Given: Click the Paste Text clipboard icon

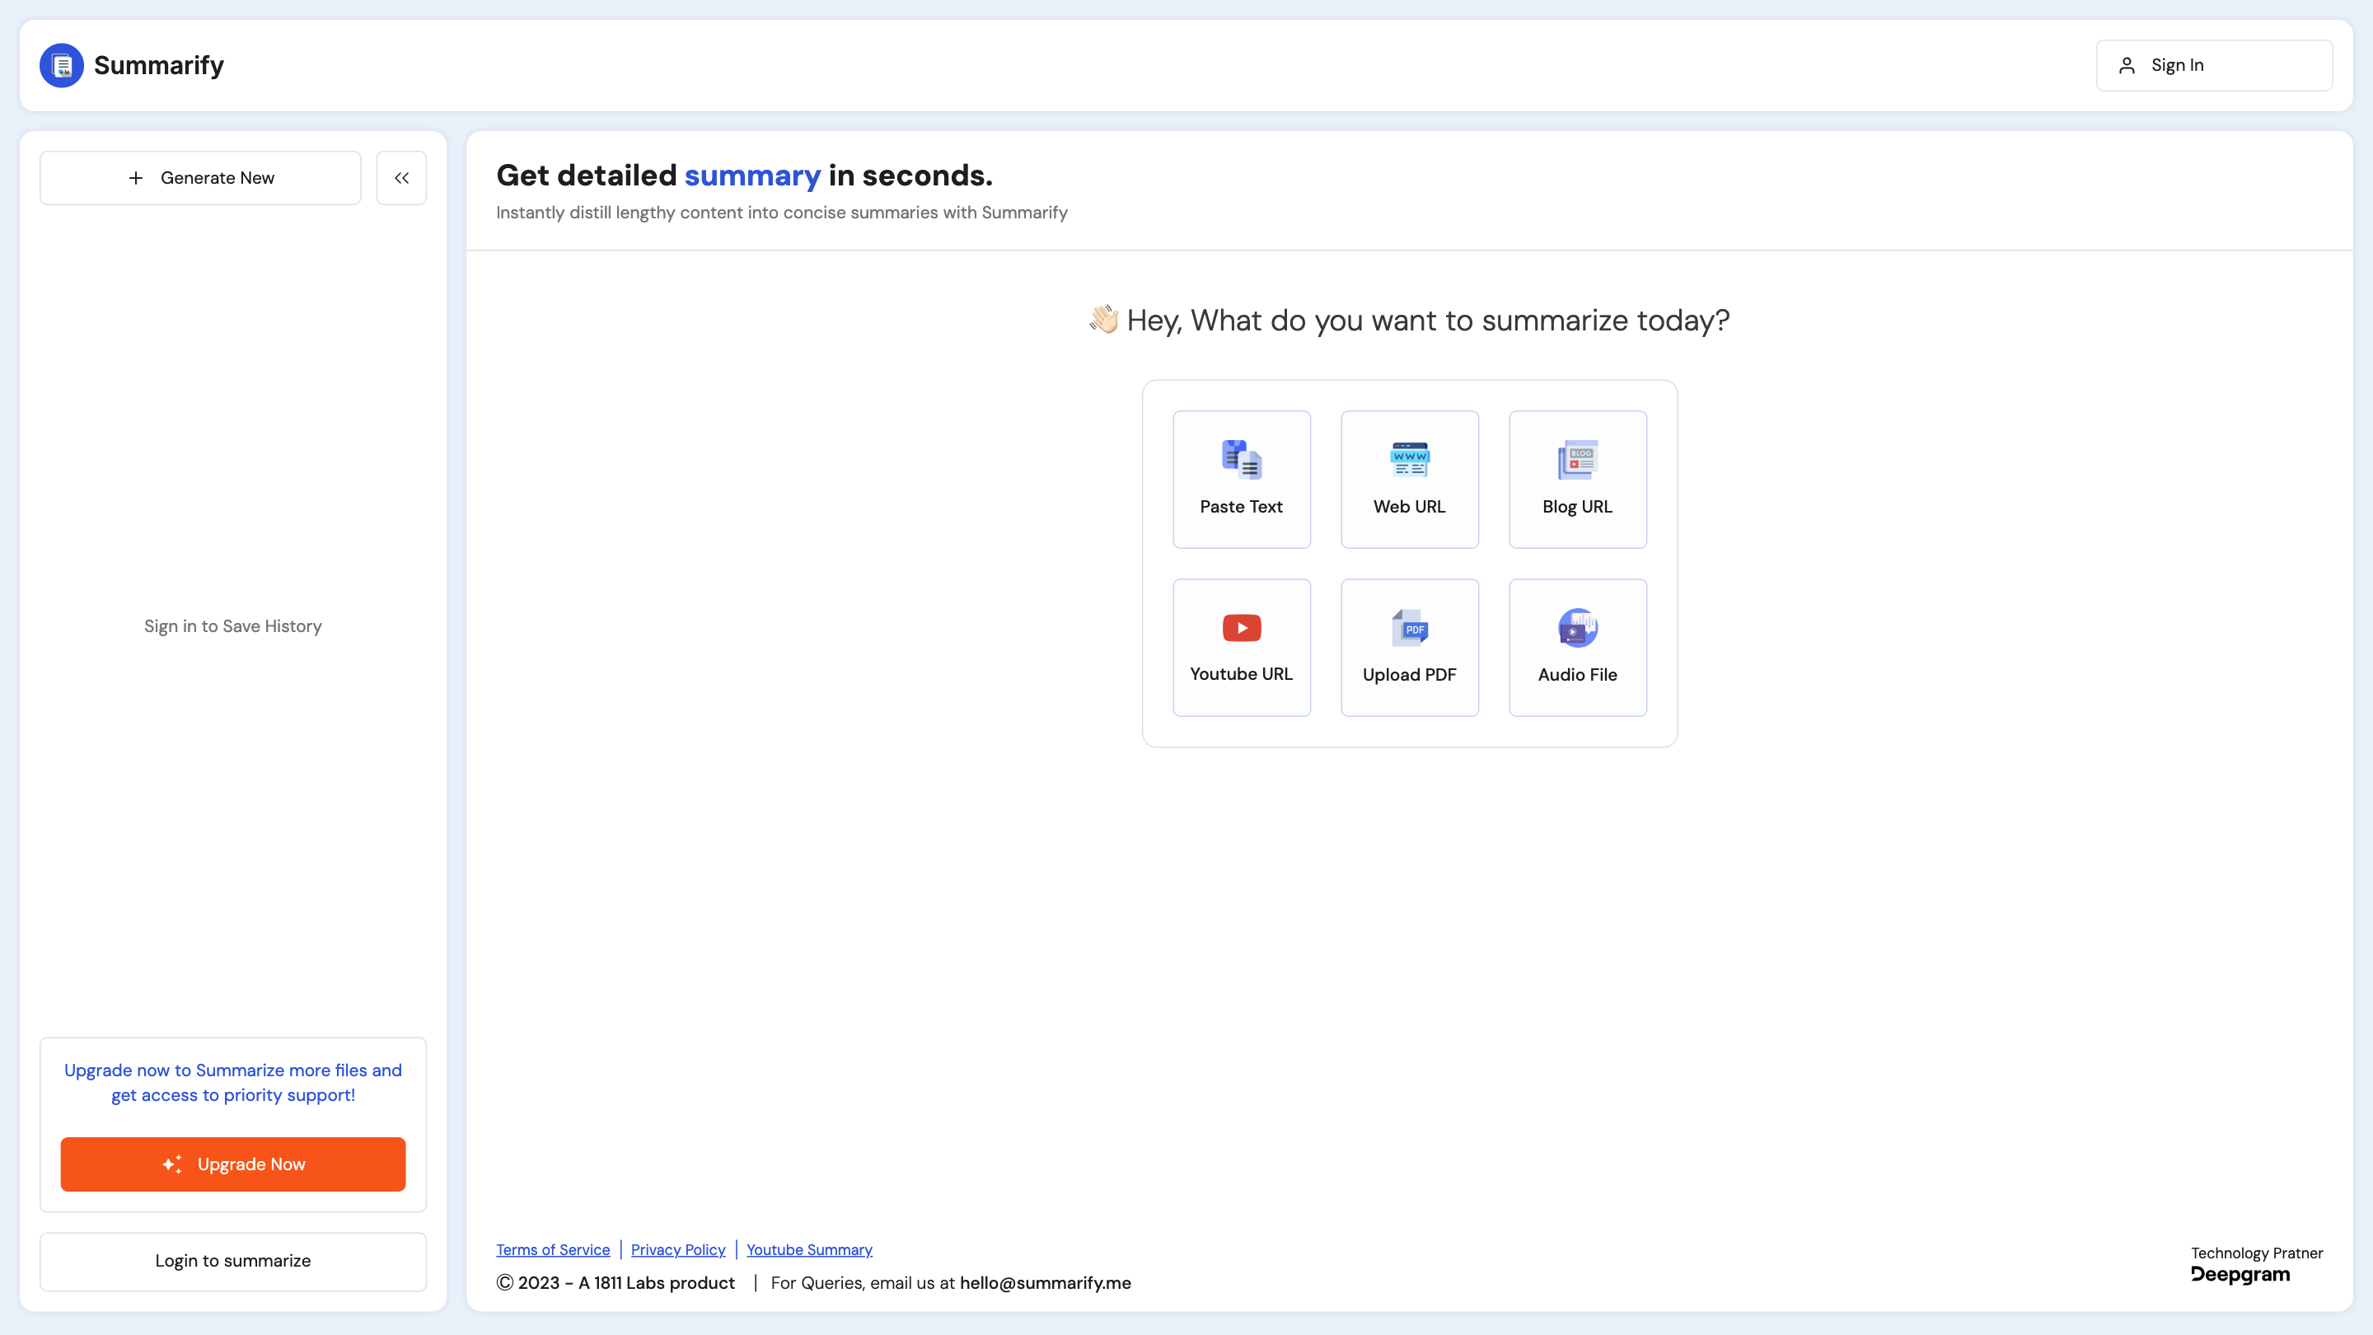Looking at the screenshot, I should (x=1241, y=459).
